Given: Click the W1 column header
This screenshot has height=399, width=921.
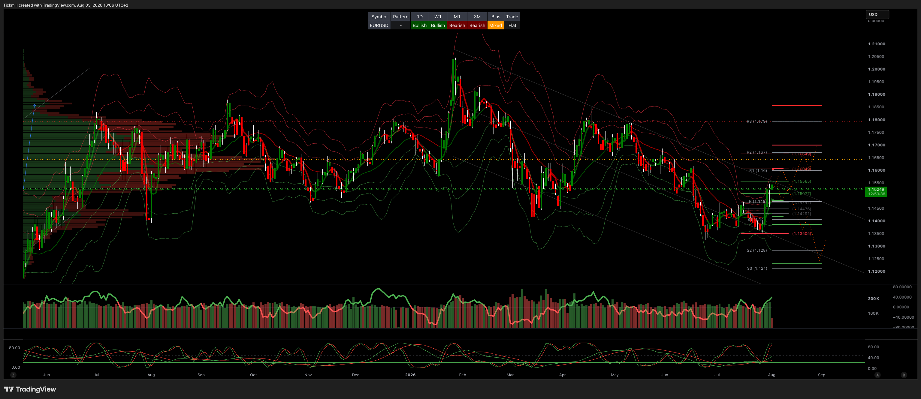Looking at the screenshot, I should click(438, 16).
